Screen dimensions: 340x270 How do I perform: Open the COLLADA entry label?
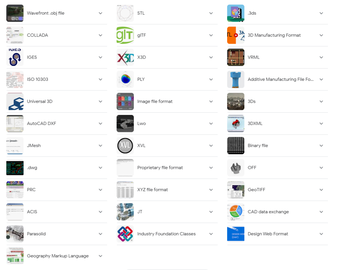coord(37,35)
